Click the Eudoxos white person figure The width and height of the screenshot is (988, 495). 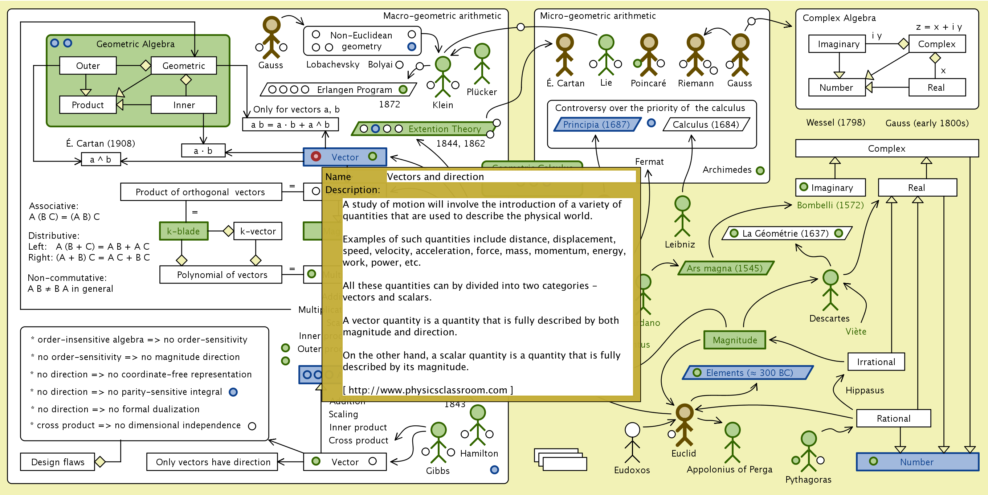point(632,442)
